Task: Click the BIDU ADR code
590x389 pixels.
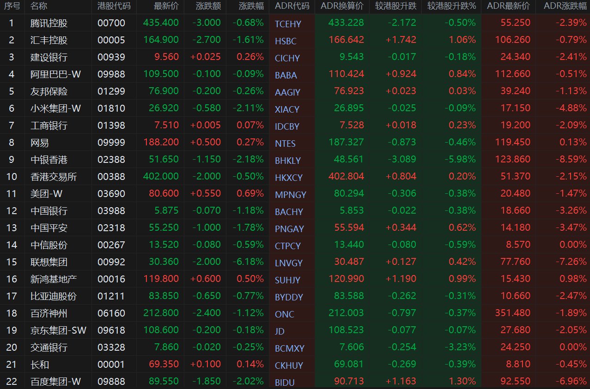Action: (284, 383)
